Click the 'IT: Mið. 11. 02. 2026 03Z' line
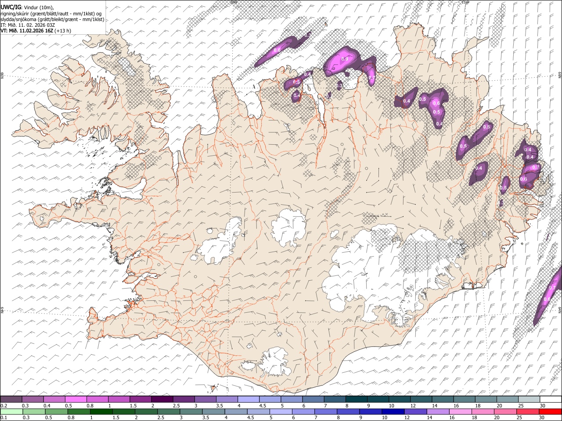The width and height of the screenshot is (562, 421). 28,25
